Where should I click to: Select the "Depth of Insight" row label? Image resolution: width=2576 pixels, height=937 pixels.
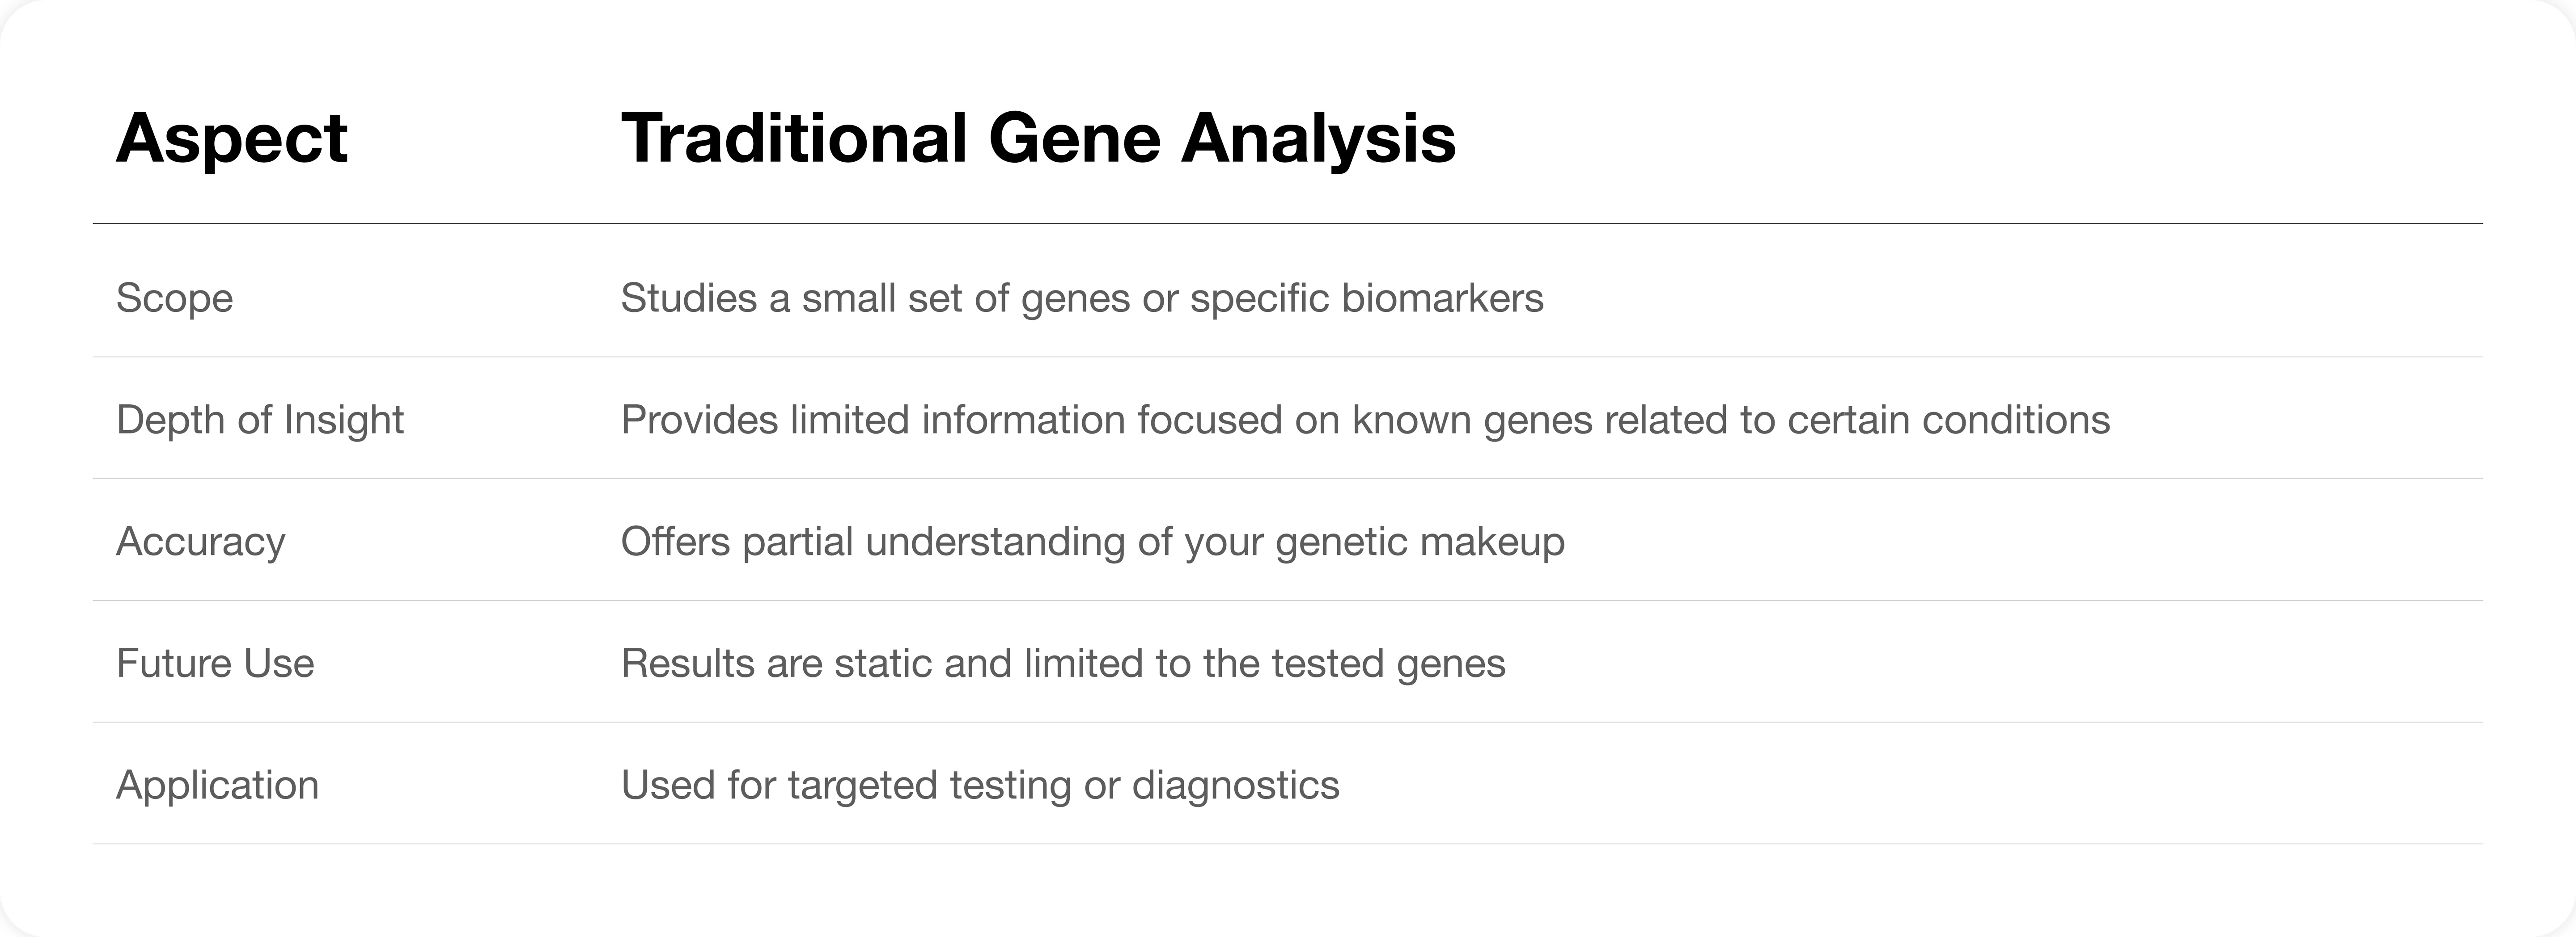(x=259, y=420)
